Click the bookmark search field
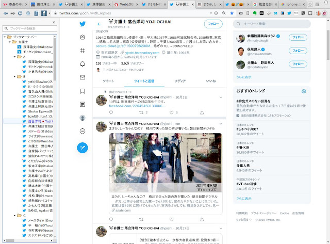The width and height of the screenshot is (330, 244). pos(30,28)
